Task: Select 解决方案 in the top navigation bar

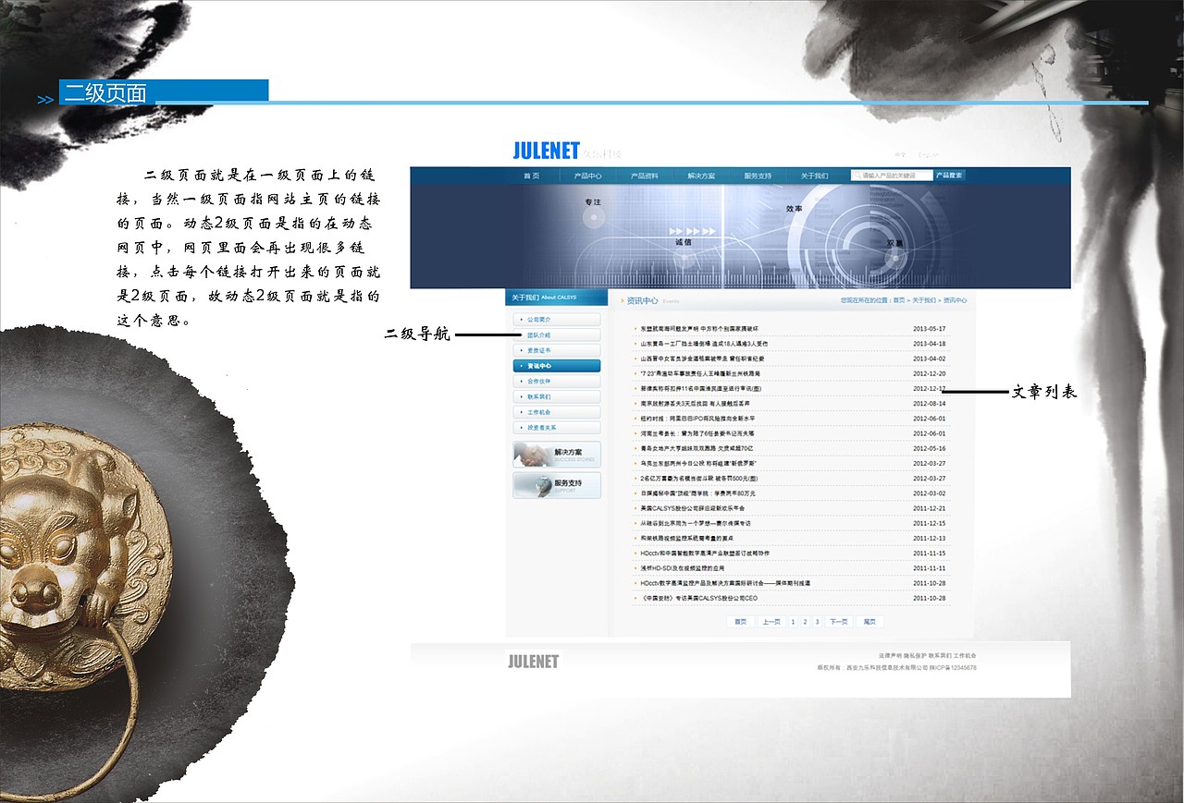Action: pos(701,176)
